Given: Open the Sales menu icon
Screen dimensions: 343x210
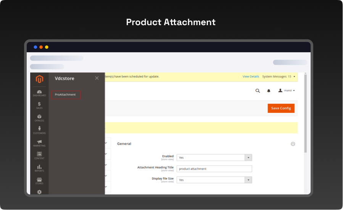Looking at the screenshot, I should click(x=39, y=105).
